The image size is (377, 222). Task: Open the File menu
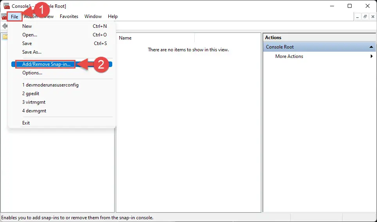(14, 16)
